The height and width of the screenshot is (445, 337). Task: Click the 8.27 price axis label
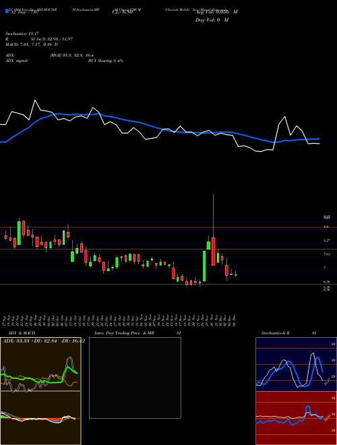tap(327, 241)
